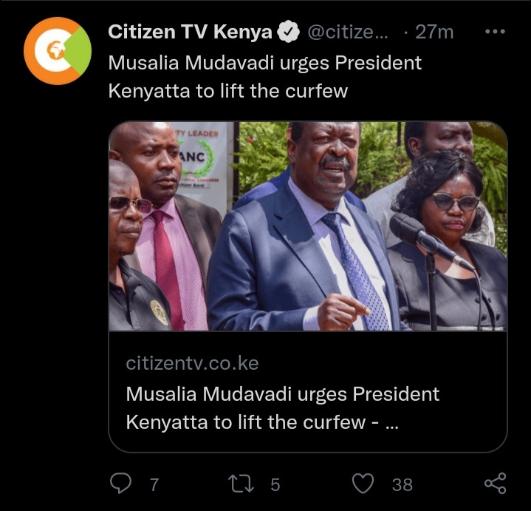This screenshot has width=531, height=511.
Task: Click the reply speech bubble icon
Action: (x=121, y=483)
